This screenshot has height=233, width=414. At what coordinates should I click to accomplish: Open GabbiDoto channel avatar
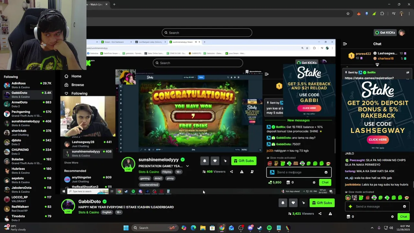[68, 206]
